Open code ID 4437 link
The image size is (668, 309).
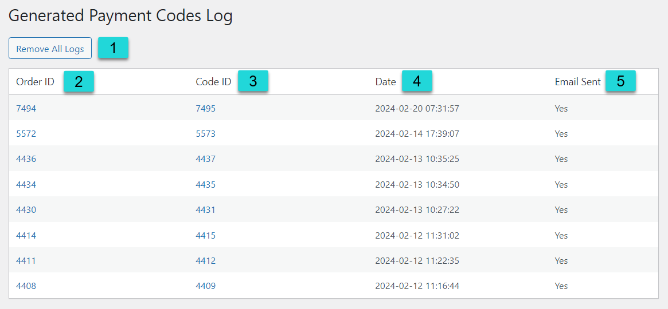tap(206, 159)
